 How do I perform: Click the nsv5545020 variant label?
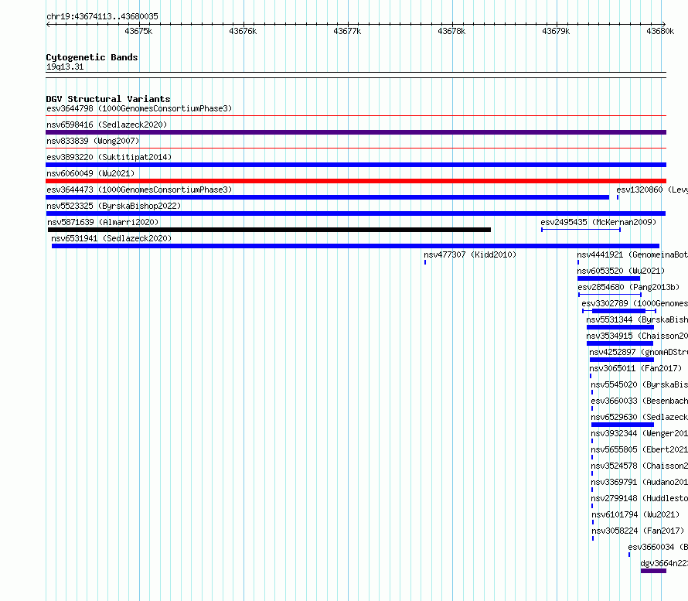(x=639, y=384)
